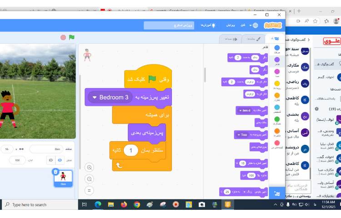The height and width of the screenshot is (218, 341).
Task: Zoom in on the script workspace
Action: click(x=89, y=168)
